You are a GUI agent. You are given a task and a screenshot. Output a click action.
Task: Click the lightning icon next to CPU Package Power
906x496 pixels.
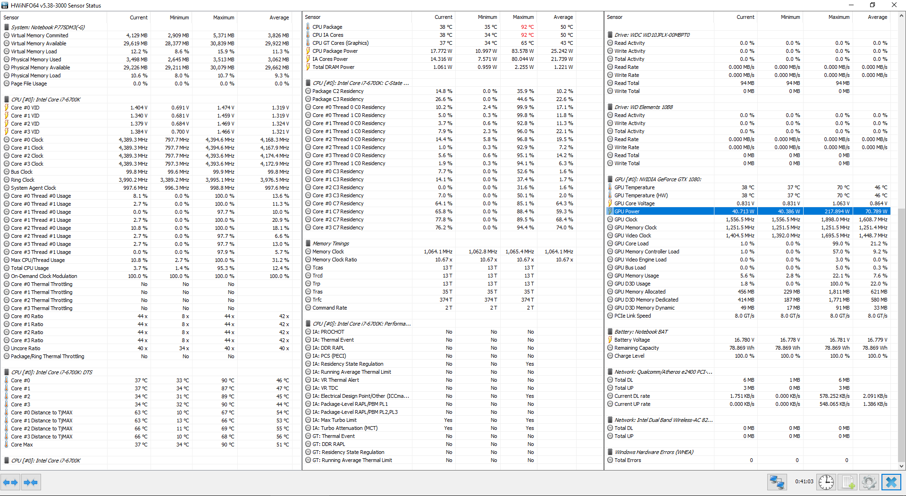point(308,51)
